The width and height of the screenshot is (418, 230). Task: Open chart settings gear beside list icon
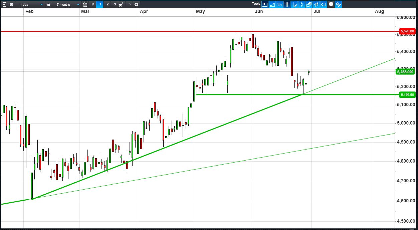click(12, 4)
